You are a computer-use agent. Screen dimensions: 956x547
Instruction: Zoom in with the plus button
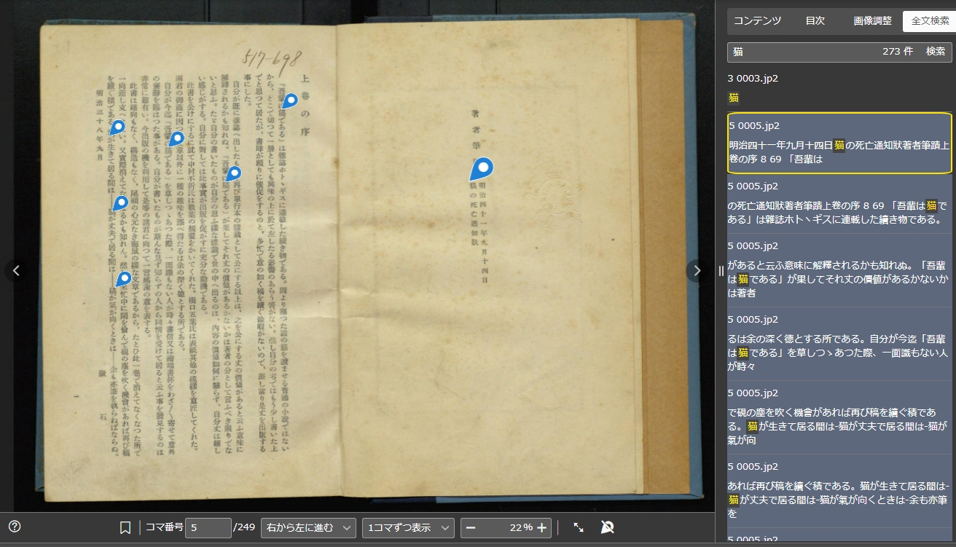point(541,527)
